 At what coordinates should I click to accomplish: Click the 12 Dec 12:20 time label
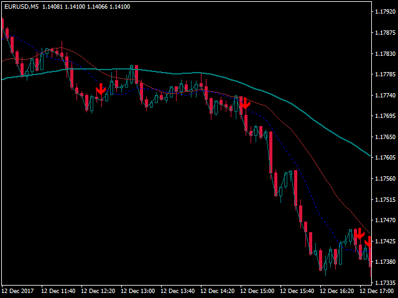98,291
